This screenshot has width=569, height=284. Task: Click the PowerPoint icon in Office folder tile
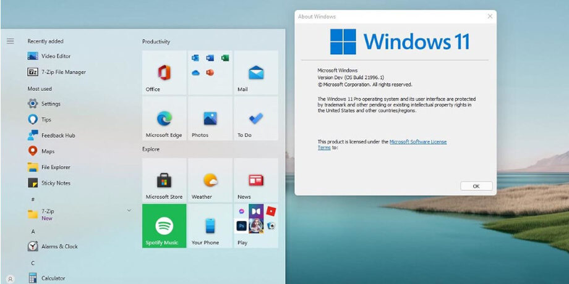(x=210, y=72)
